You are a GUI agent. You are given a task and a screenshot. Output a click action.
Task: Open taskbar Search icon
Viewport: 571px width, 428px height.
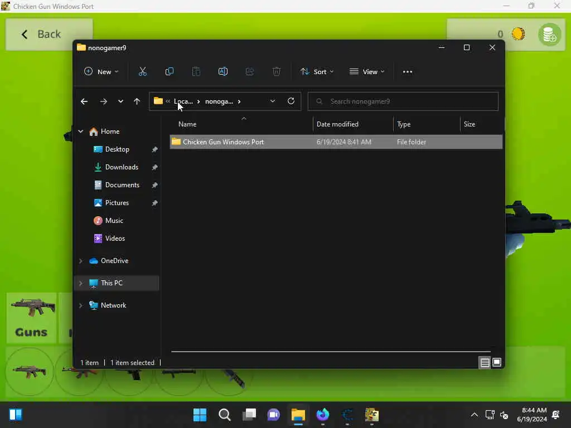coord(224,415)
